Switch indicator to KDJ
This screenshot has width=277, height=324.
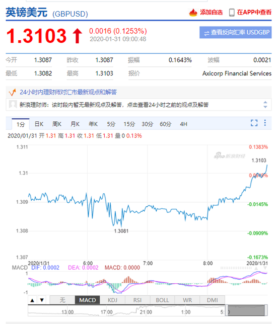click(112, 300)
